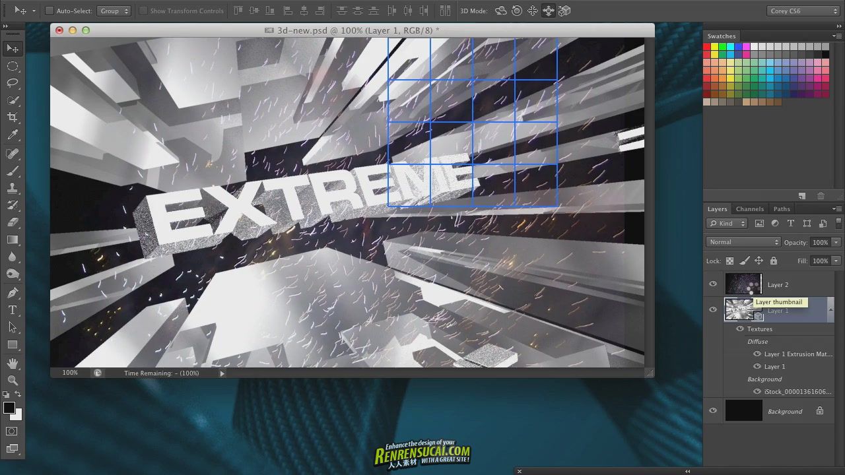Enable the Auto-Select checkbox
Viewport: 845px width, 475px height.
pos(50,11)
